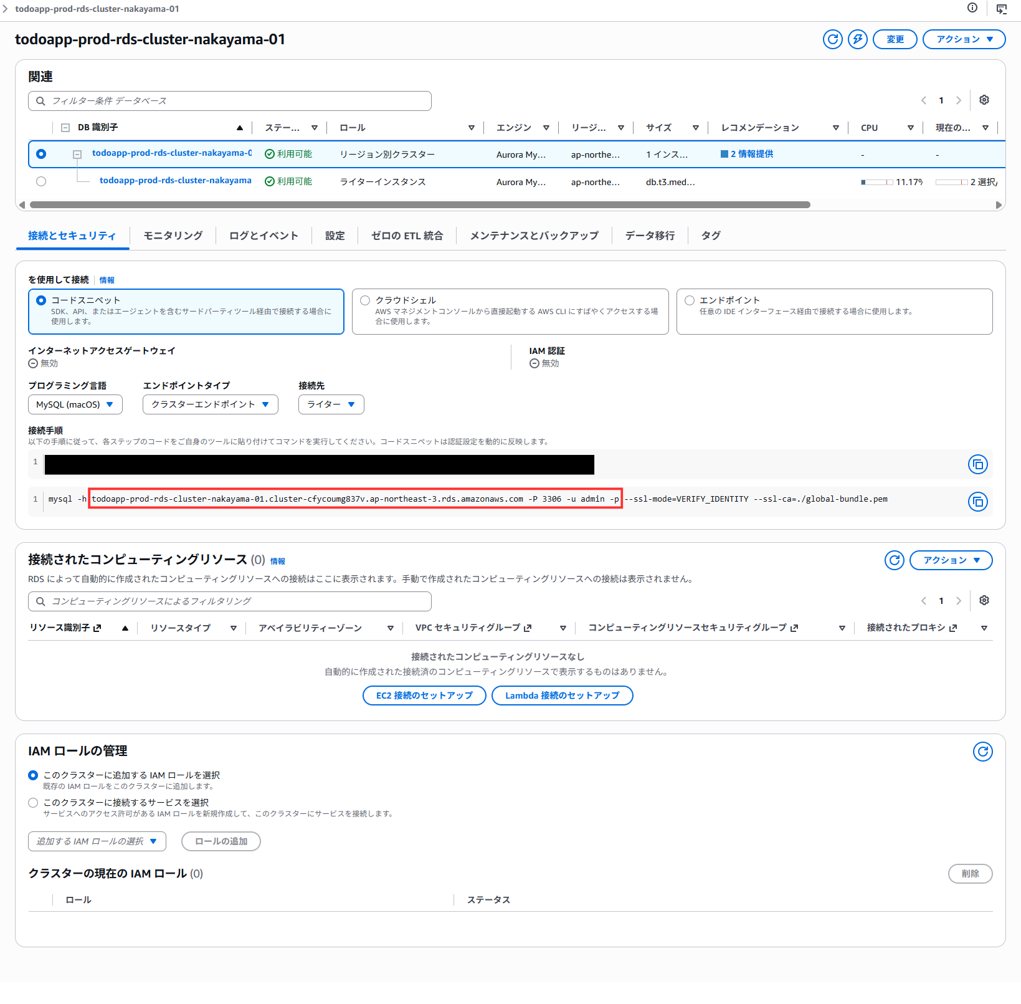Go to next page of compute resources
Viewport: 1021px width, 1004px height.
tap(959, 601)
